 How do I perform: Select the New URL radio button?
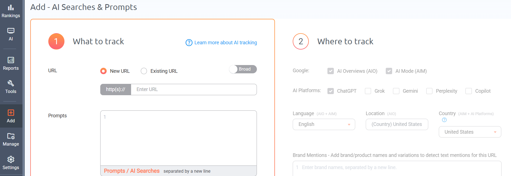[x=103, y=71]
